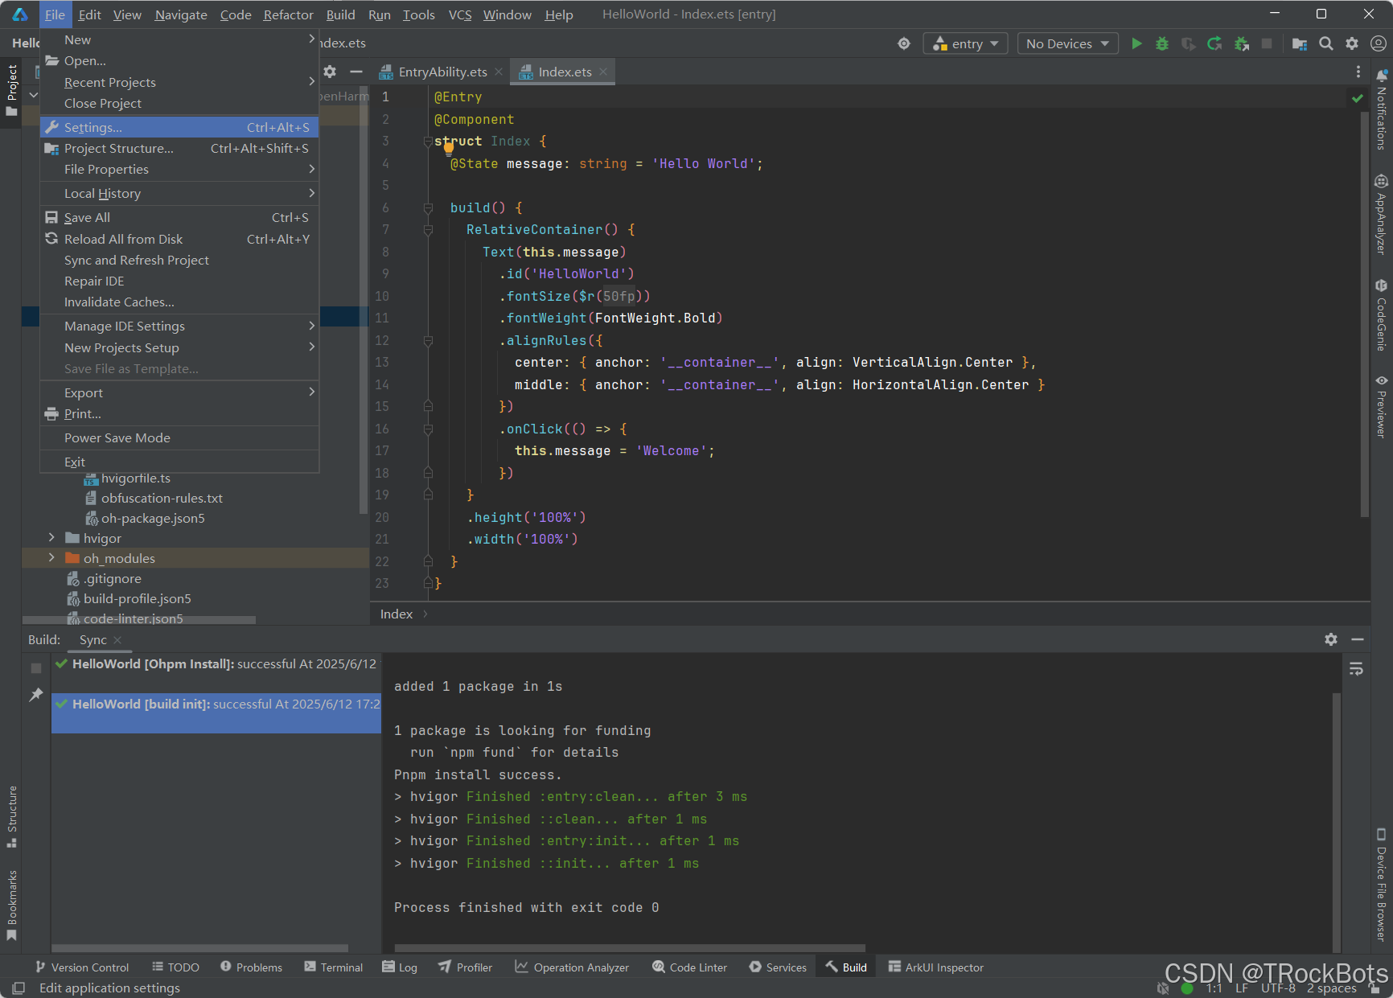Click the locate target crosshair icon
Image resolution: width=1393 pixels, height=998 pixels.
pos(904,43)
